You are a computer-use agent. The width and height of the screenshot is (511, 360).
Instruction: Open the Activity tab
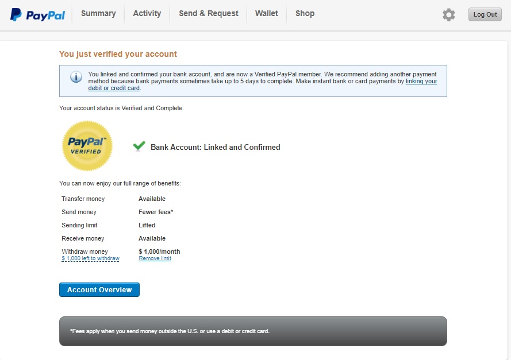coord(147,13)
